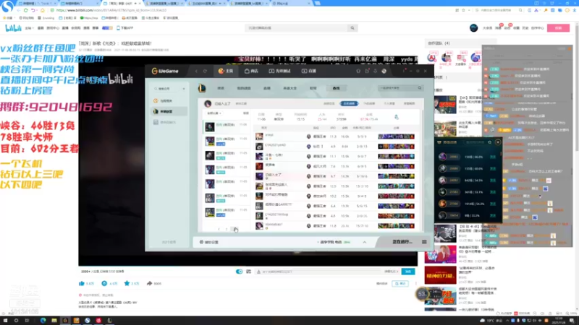Screen dimensions: 579x325
Task: Toggle the danmaku display switch
Action: (240, 272)
